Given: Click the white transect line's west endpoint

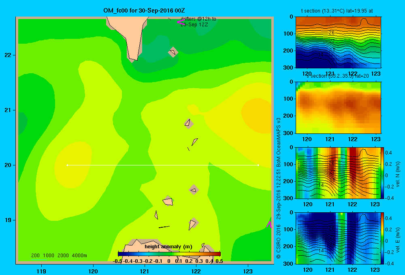Looking at the screenshot, I should click(67, 165).
